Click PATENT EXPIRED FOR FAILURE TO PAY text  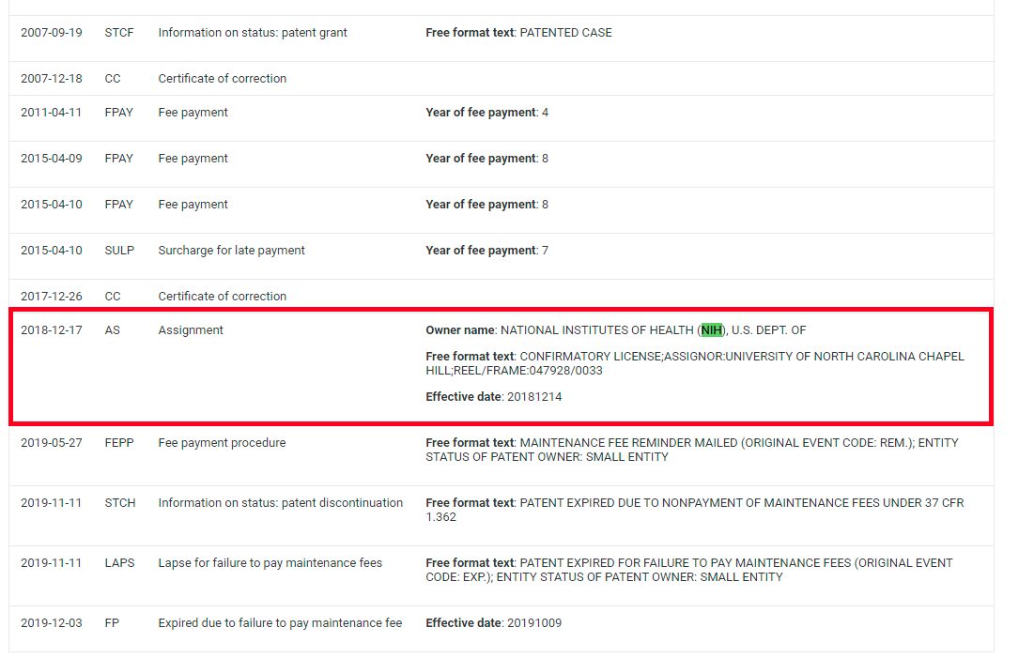pyautogui.click(x=689, y=570)
